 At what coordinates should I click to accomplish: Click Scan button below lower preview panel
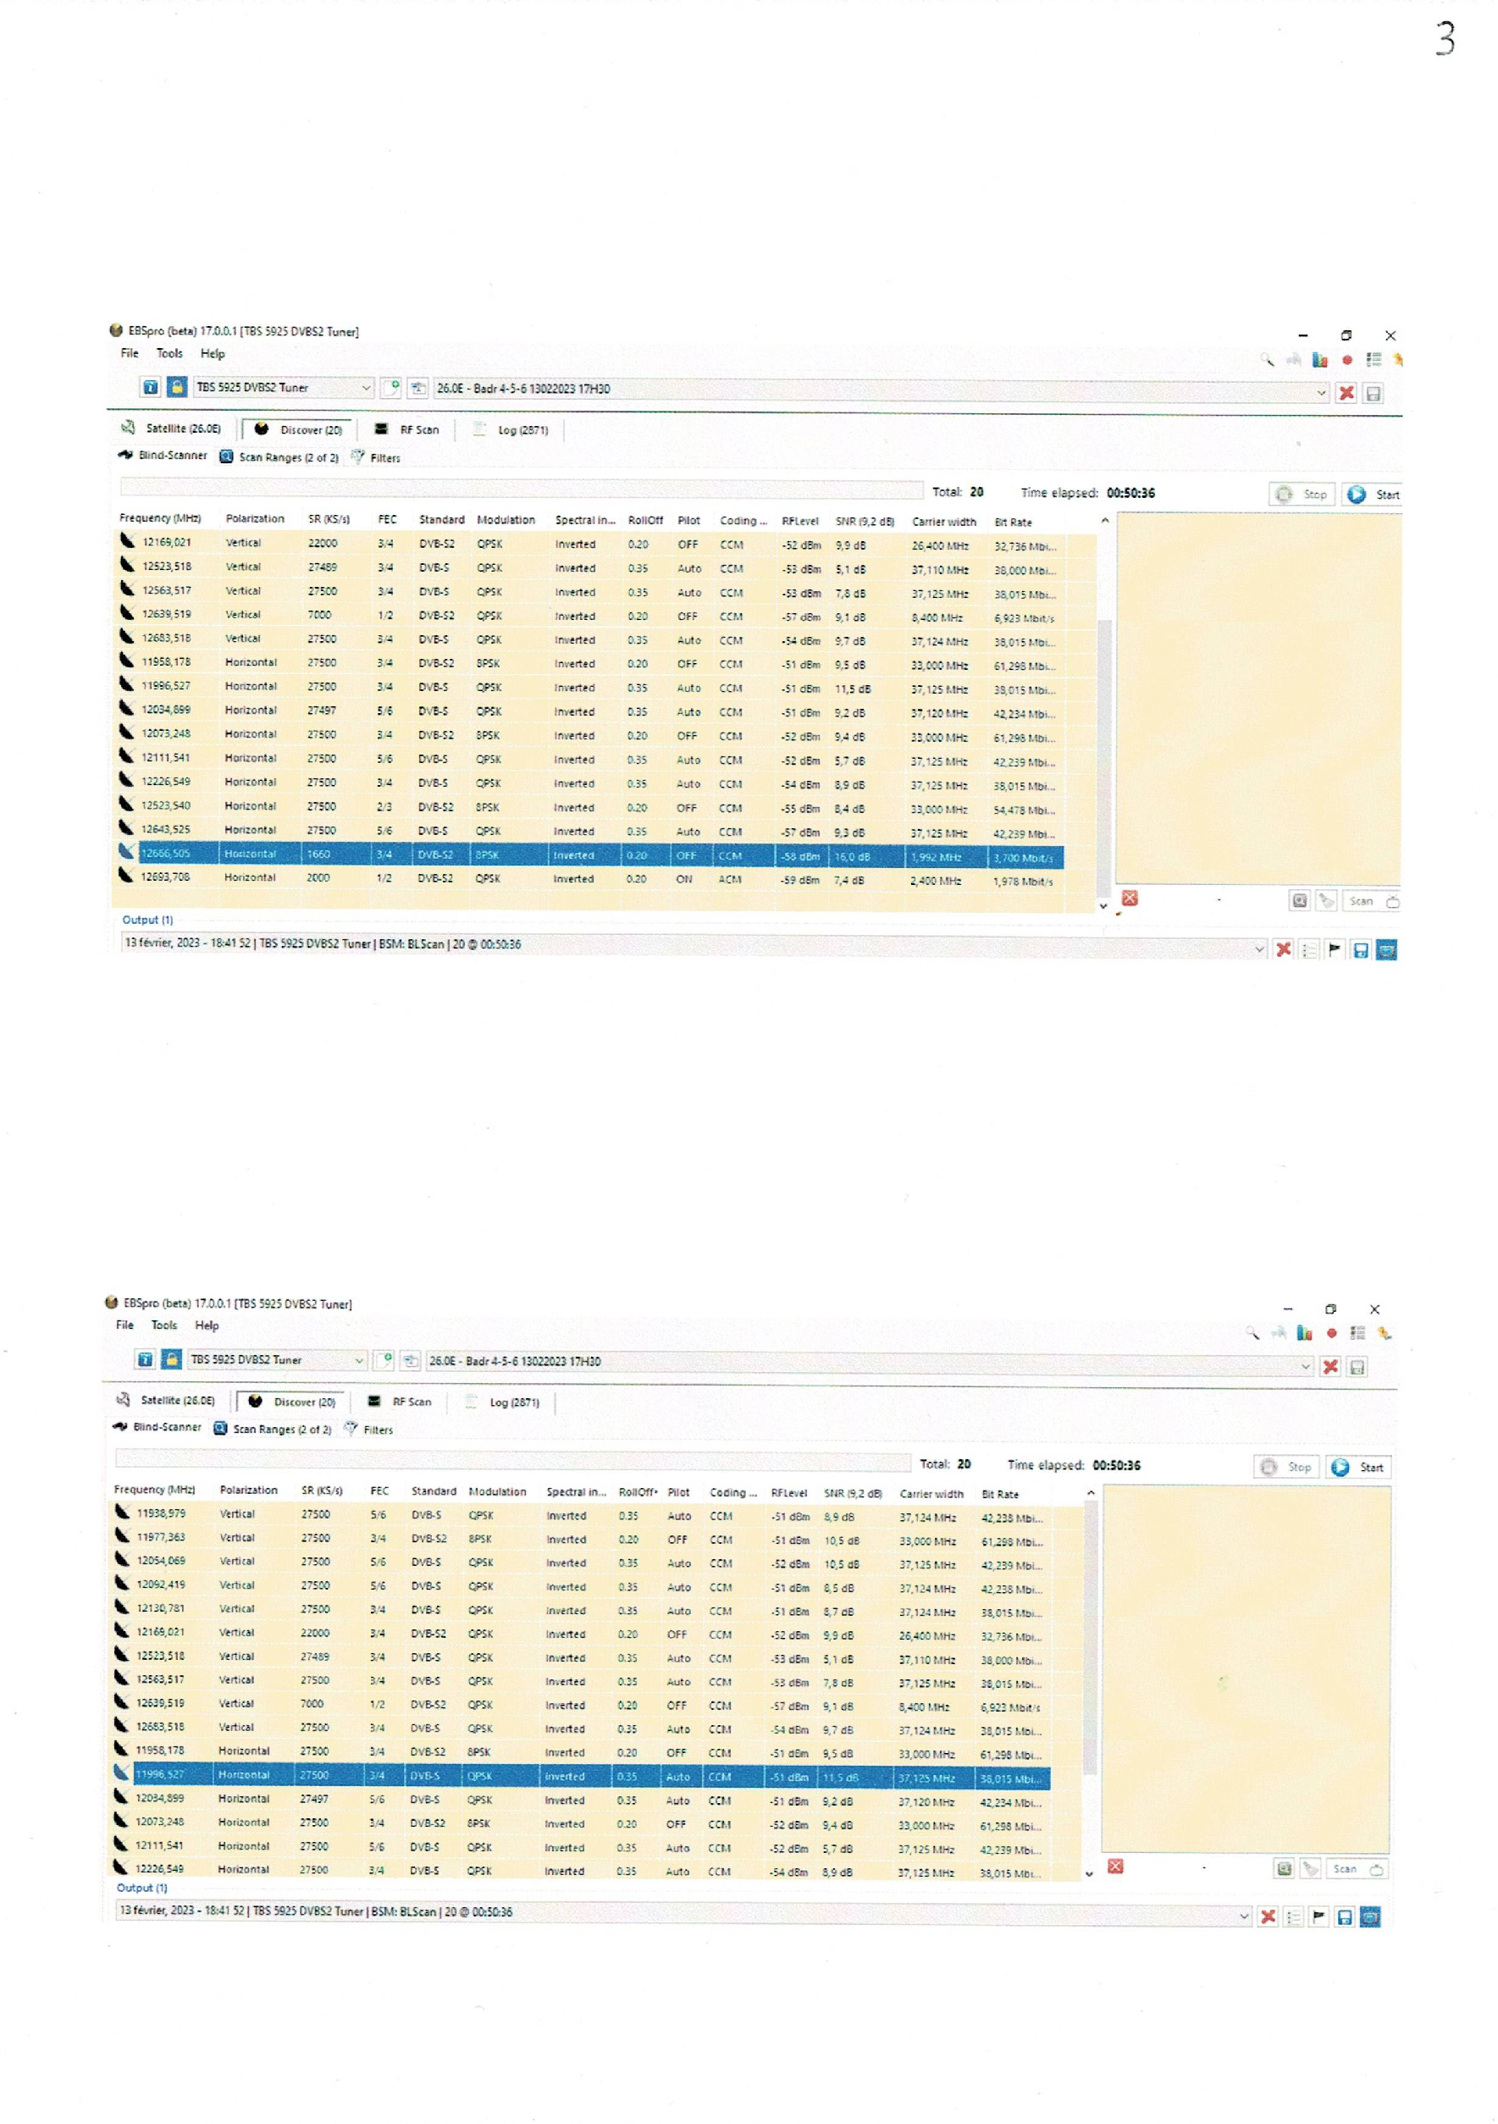[1357, 1871]
